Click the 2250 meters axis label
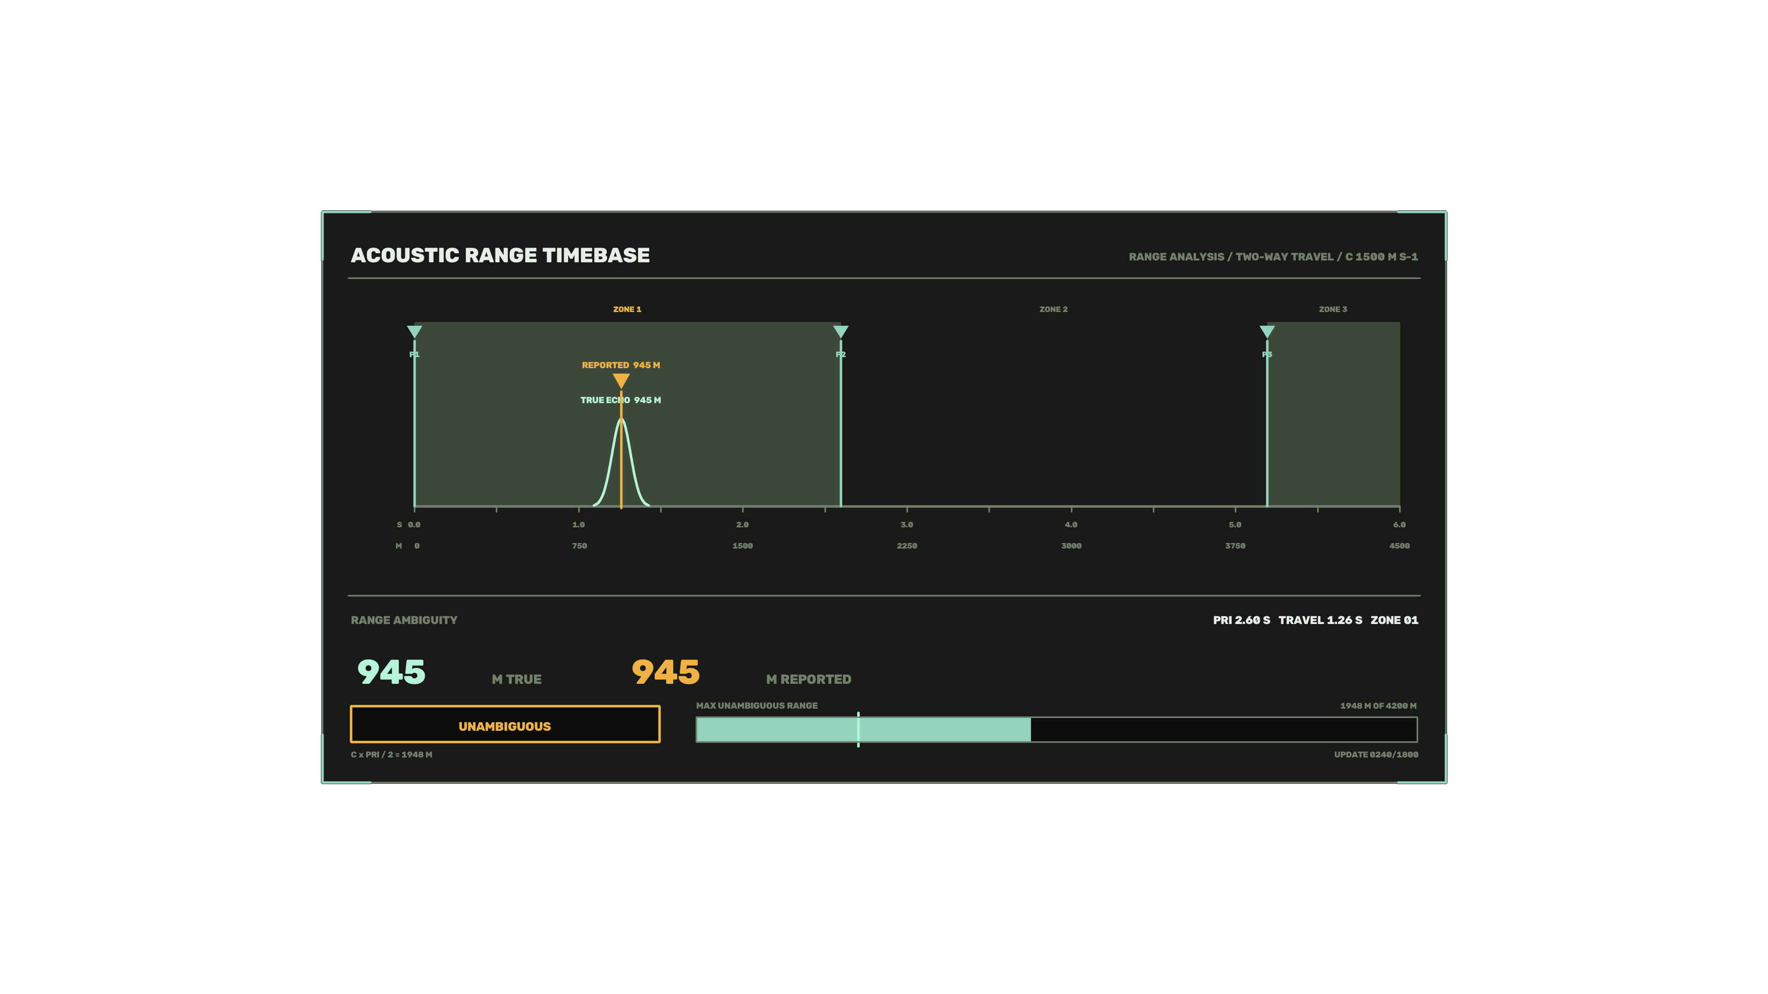This screenshot has width=1768, height=994. [x=907, y=546]
